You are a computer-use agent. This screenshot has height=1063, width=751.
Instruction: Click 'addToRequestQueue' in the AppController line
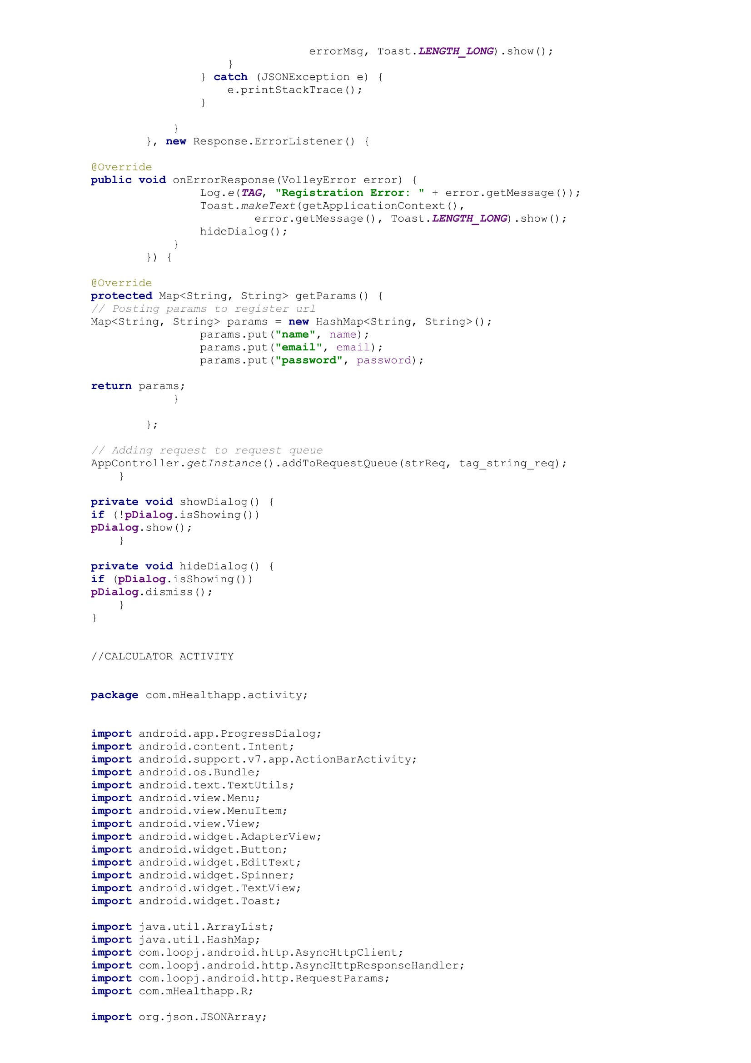coord(340,464)
